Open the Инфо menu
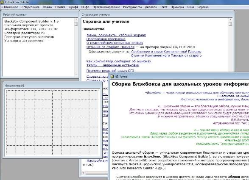Screen dimensions: 249x180 (85, 7)
